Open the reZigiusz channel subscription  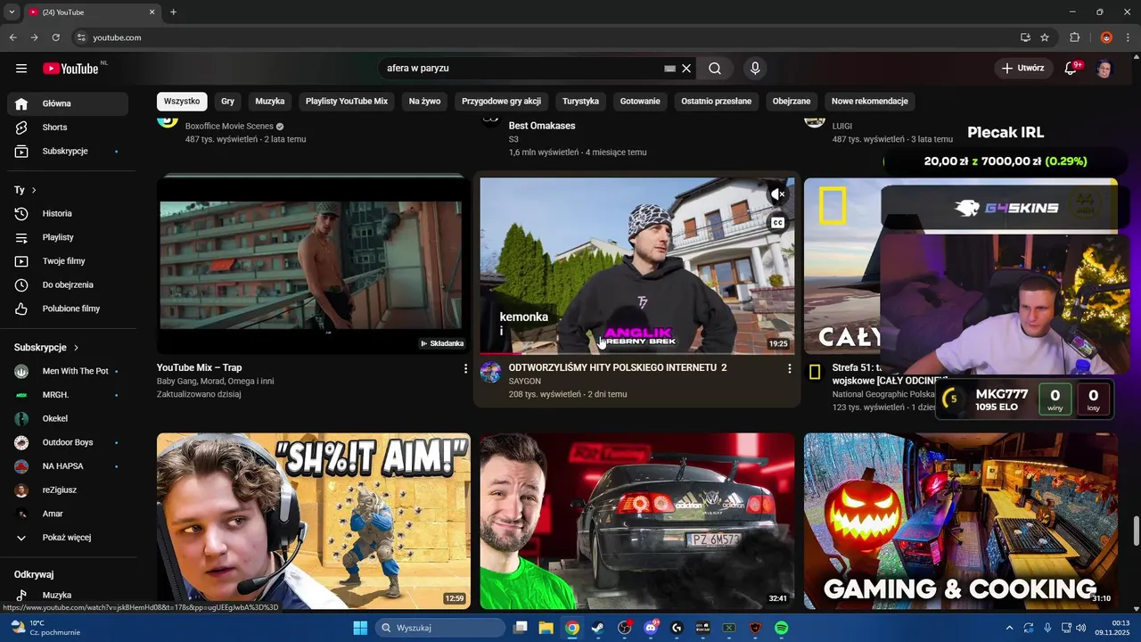[68, 490]
